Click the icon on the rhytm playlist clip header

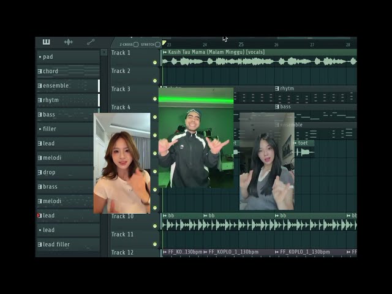[277, 88]
